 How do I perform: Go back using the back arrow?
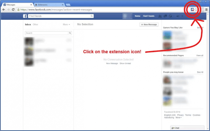tap(4, 9)
